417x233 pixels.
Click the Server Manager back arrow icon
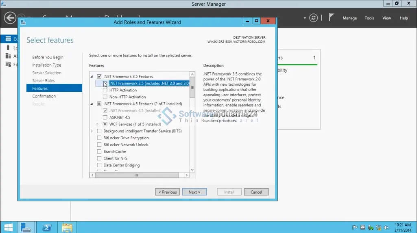pyautogui.click(x=10, y=18)
